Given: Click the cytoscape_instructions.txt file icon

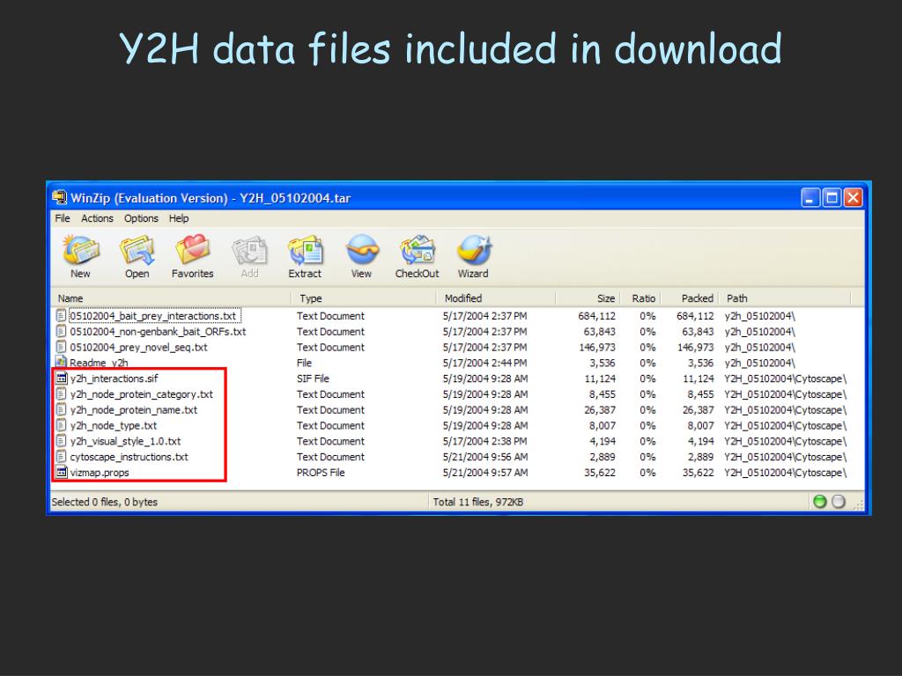Looking at the screenshot, I should point(61,457).
